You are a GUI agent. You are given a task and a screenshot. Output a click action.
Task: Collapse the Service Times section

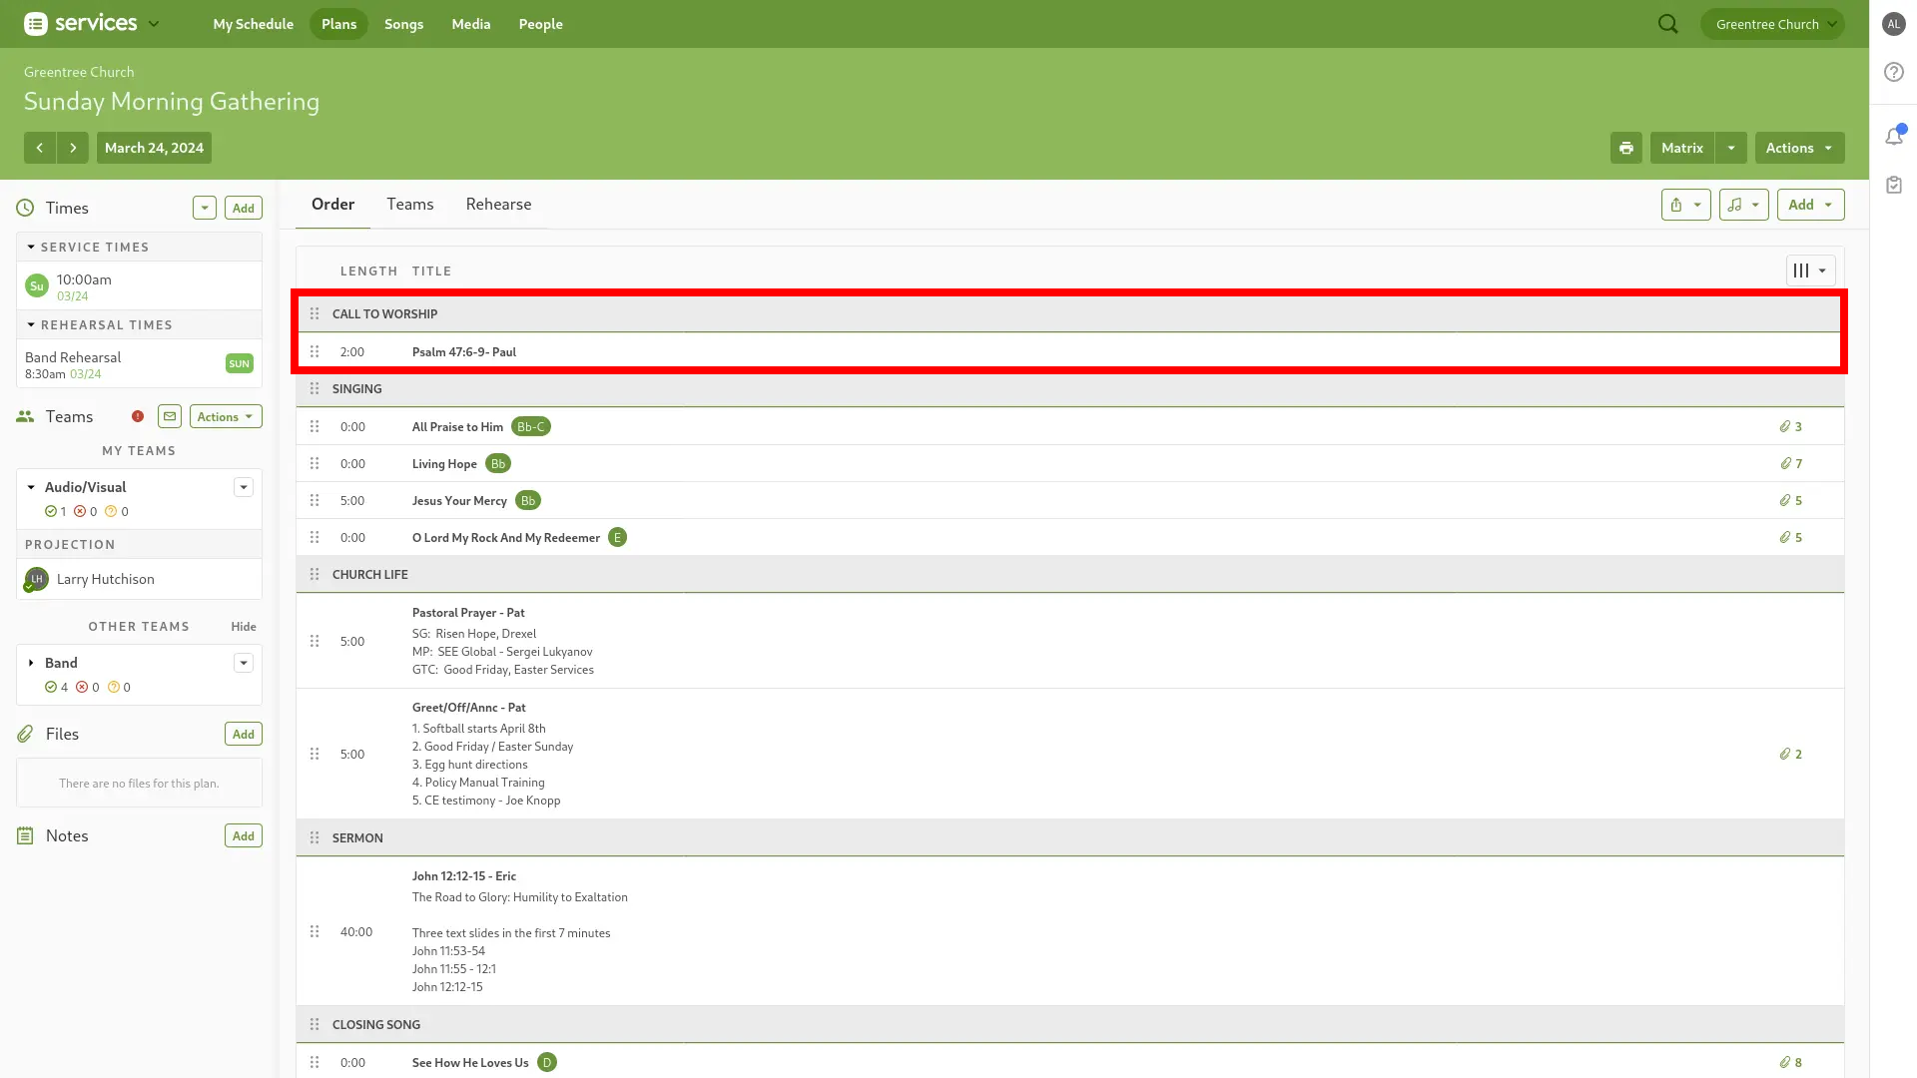point(31,247)
